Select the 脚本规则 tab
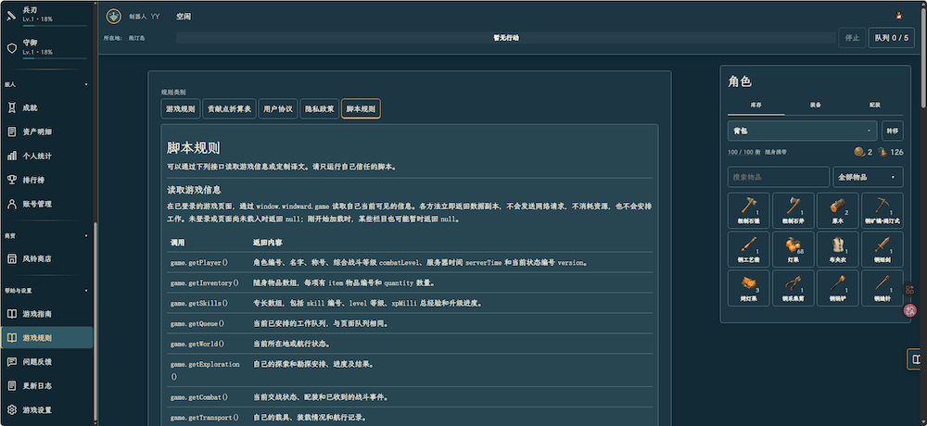927x426 pixels. point(361,108)
